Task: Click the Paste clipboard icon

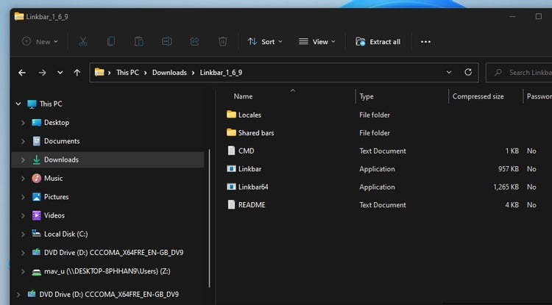Action: pyautogui.click(x=138, y=41)
